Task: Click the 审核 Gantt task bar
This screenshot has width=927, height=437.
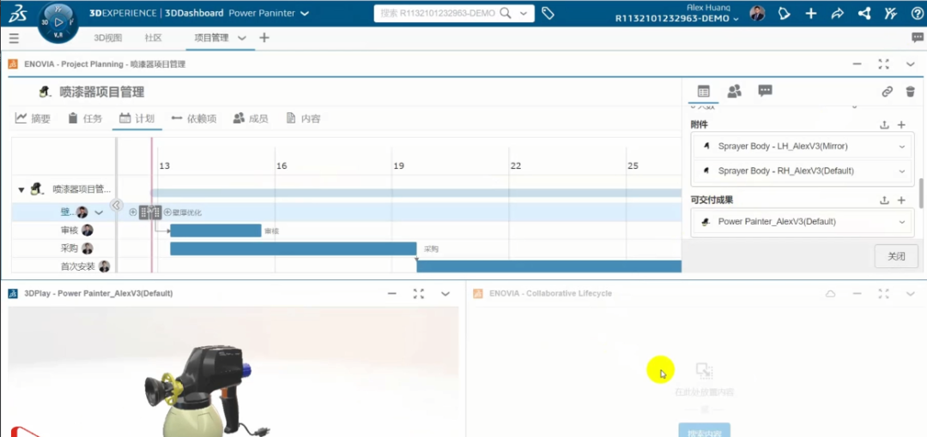Action: [x=215, y=230]
